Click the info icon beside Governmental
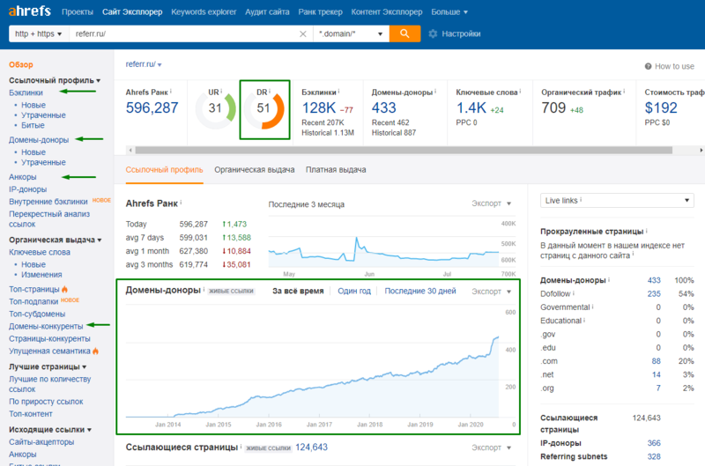The image size is (705, 466). 592,307
